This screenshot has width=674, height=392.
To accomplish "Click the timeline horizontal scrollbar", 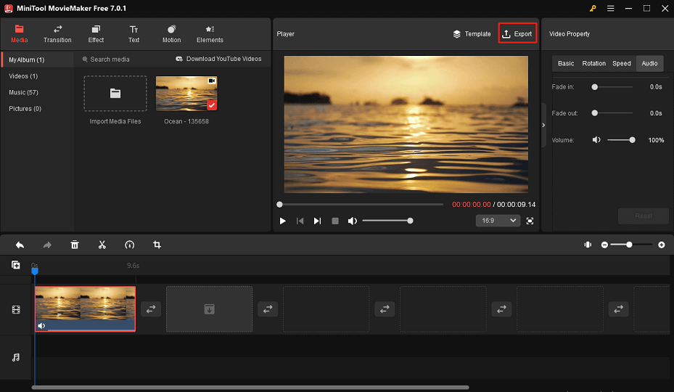I will click(250, 387).
